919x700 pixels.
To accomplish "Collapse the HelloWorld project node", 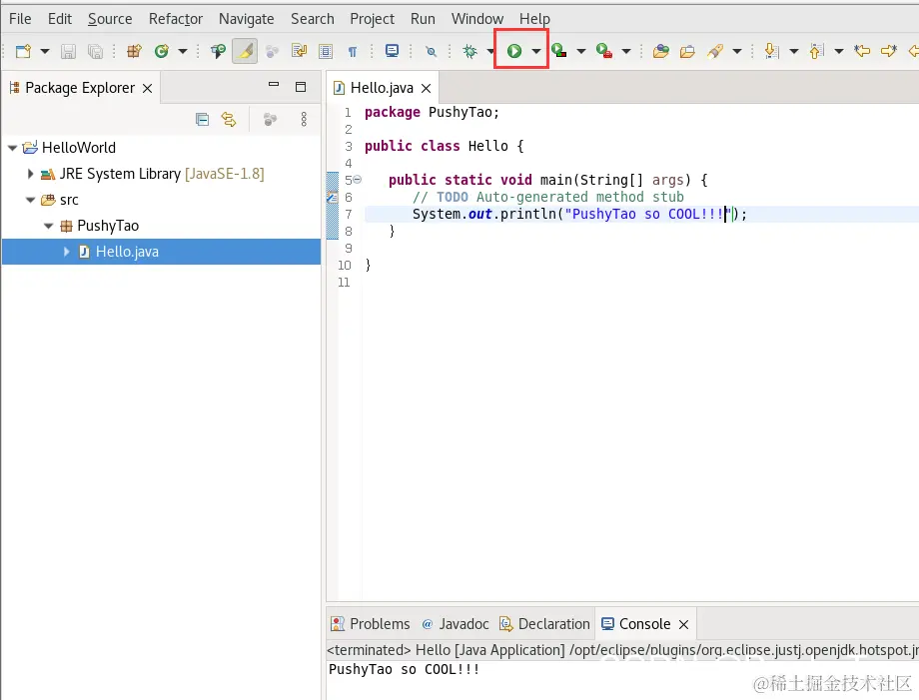I will tap(12, 148).
